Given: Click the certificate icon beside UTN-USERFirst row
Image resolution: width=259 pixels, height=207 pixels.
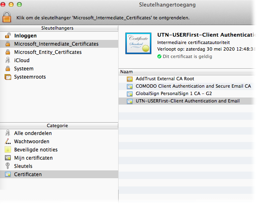Looking at the screenshot, I should pos(130,101).
